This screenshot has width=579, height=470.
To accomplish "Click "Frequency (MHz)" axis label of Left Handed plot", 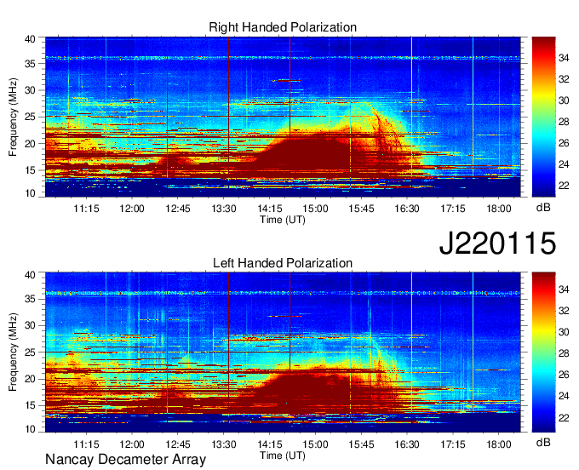I will [13, 352].
